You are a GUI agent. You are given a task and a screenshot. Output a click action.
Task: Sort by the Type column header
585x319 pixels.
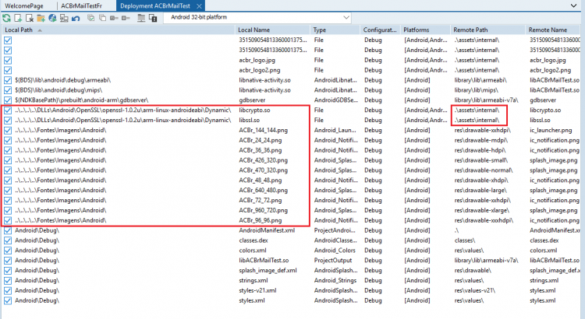click(x=335, y=30)
